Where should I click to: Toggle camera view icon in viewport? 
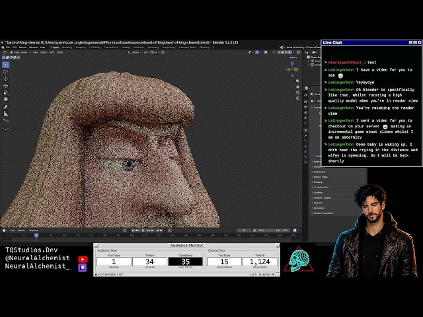[297, 92]
